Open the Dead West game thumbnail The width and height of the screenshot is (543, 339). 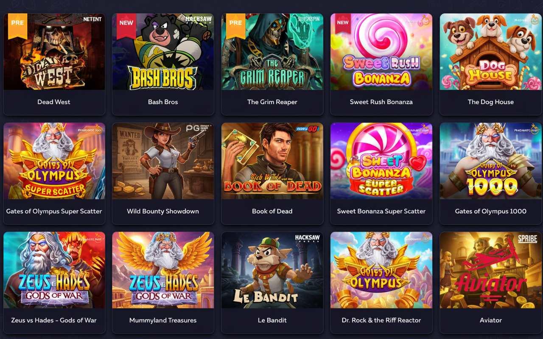click(x=54, y=52)
